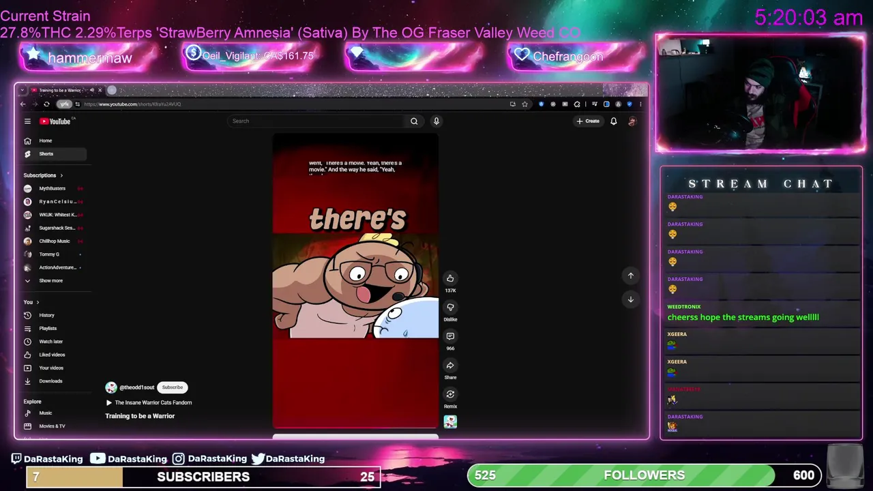The image size is (873, 491).
Task: Focus the YouTube search field
Action: 316,121
